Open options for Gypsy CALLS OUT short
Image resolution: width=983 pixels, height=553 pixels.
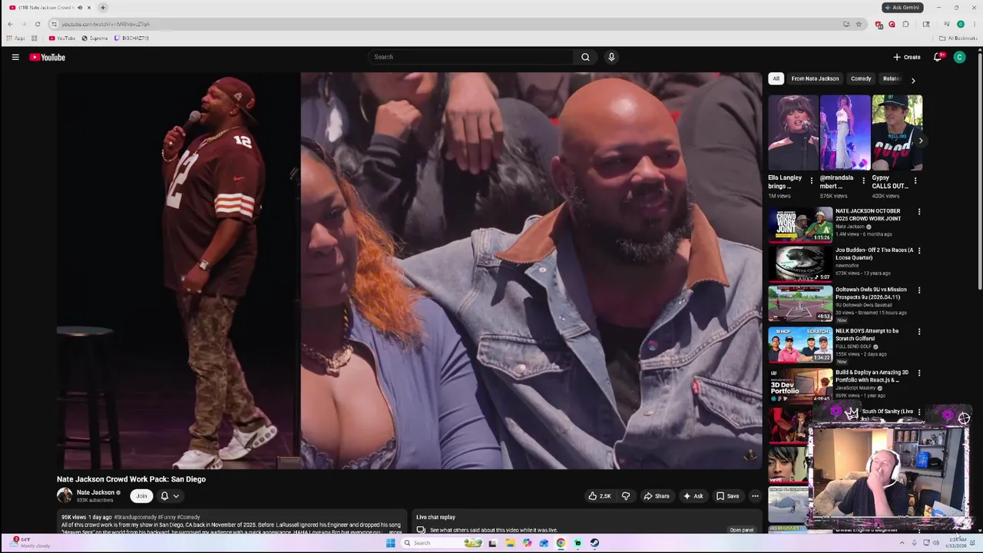click(x=915, y=181)
